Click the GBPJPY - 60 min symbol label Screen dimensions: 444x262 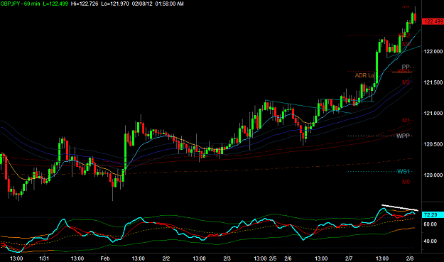pyautogui.click(x=20, y=4)
